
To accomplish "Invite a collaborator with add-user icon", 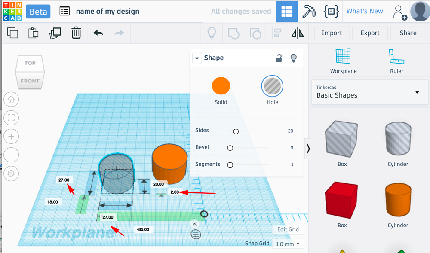I will coord(399,12).
